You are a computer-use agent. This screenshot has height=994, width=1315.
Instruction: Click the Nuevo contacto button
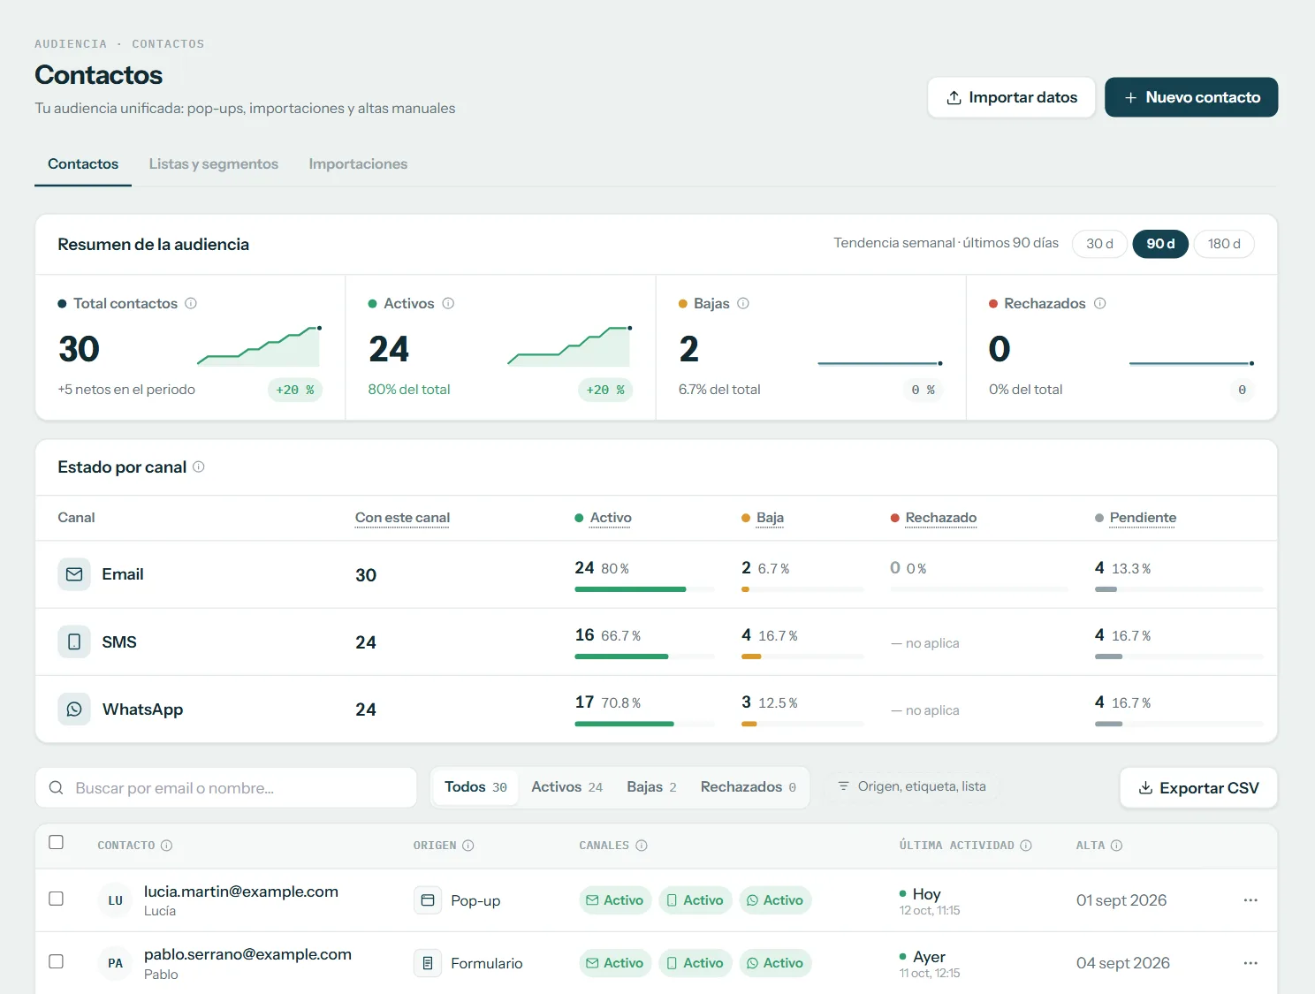point(1191,97)
